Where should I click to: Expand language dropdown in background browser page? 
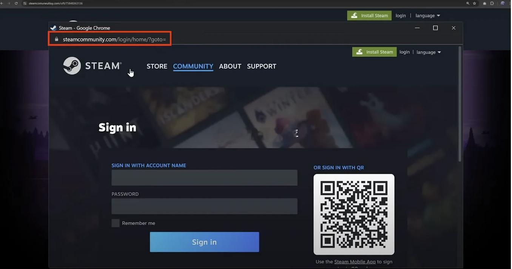[x=428, y=15]
